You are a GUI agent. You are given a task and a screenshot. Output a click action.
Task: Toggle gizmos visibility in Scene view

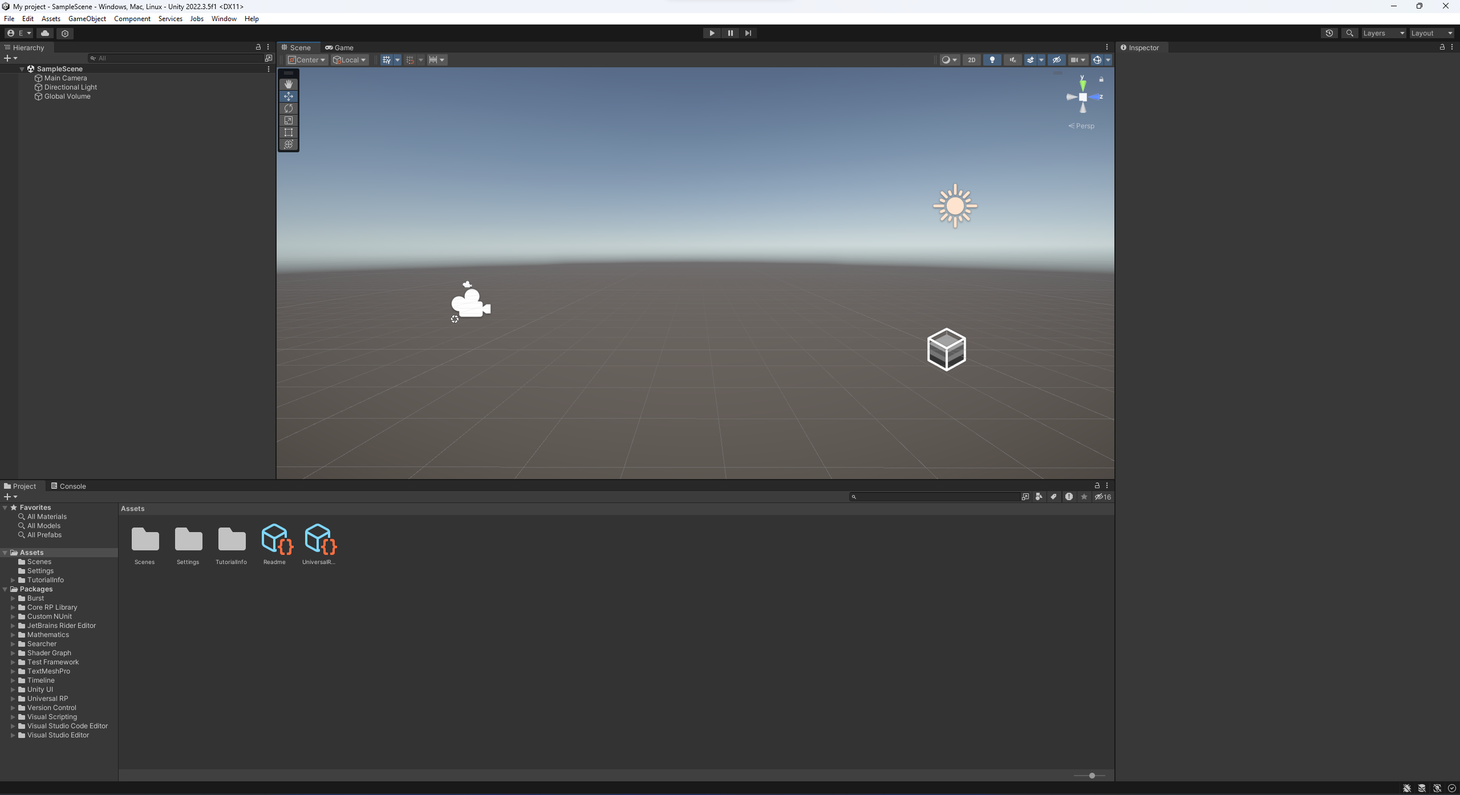pos(1097,60)
